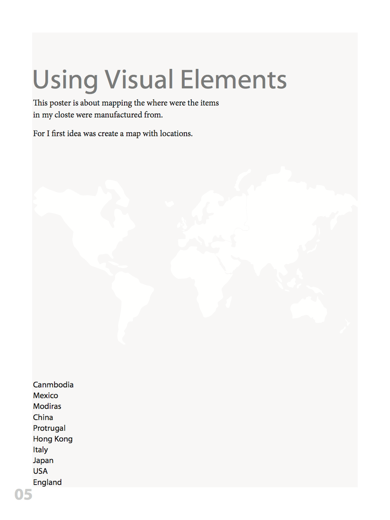Click the "Using Visual Elements" title
The width and height of the screenshot is (390, 520).
point(159,80)
